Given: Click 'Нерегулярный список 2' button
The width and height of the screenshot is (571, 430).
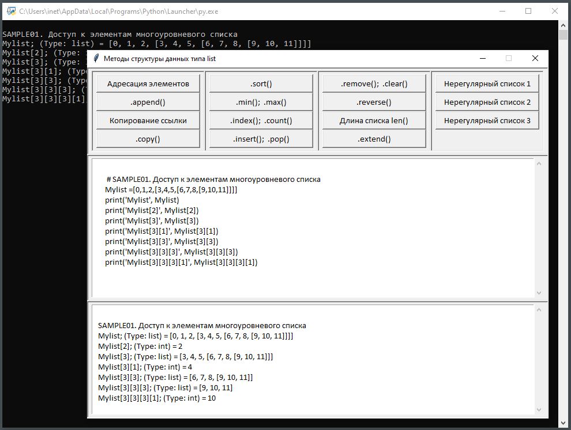Looking at the screenshot, I should point(487,102).
